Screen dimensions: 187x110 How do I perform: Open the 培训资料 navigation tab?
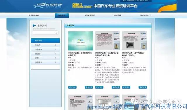tap(117, 15)
